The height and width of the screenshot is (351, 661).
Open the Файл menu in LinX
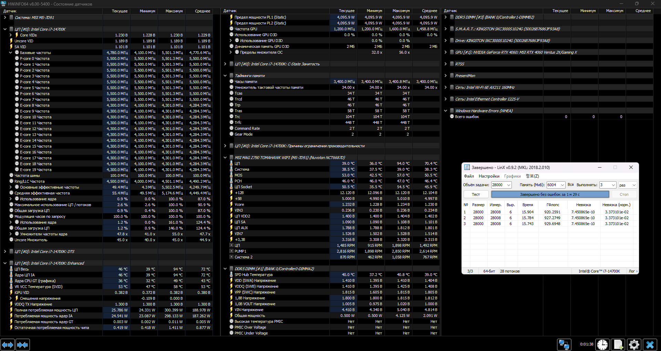tap(469, 176)
